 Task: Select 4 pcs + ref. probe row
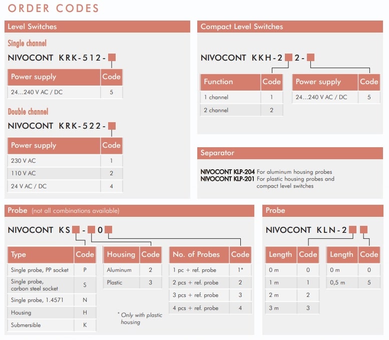(x=210, y=308)
